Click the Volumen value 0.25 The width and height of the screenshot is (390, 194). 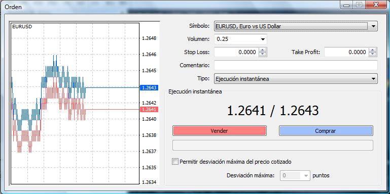click(223, 39)
